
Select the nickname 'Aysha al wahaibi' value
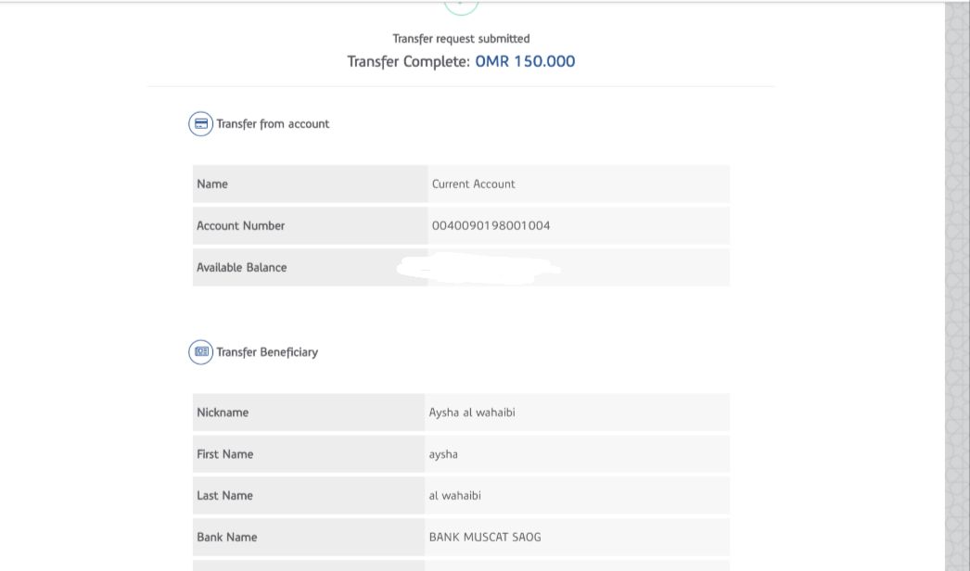471,412
